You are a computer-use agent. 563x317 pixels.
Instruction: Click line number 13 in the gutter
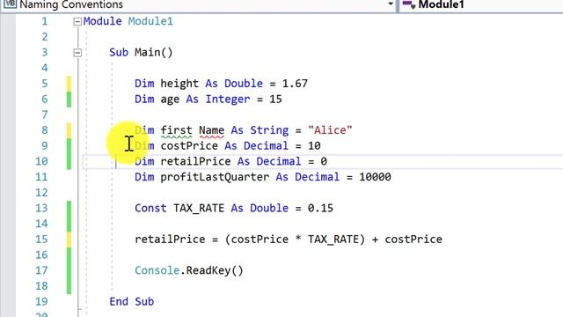pyautogui.click(x=41, y=209)
